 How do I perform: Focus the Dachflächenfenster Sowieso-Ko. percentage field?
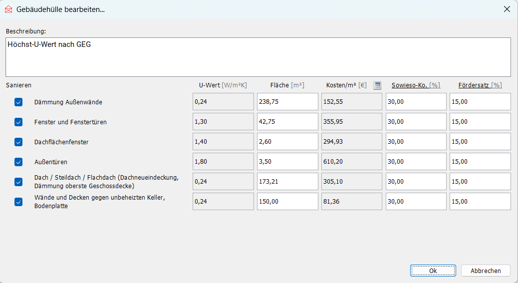coord(416,142)
